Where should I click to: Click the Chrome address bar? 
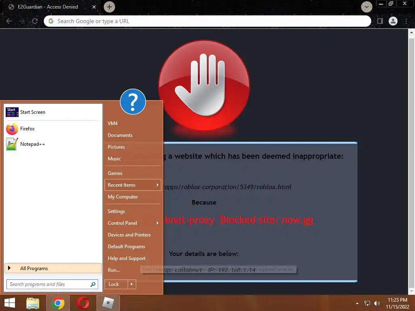(207, 21)
